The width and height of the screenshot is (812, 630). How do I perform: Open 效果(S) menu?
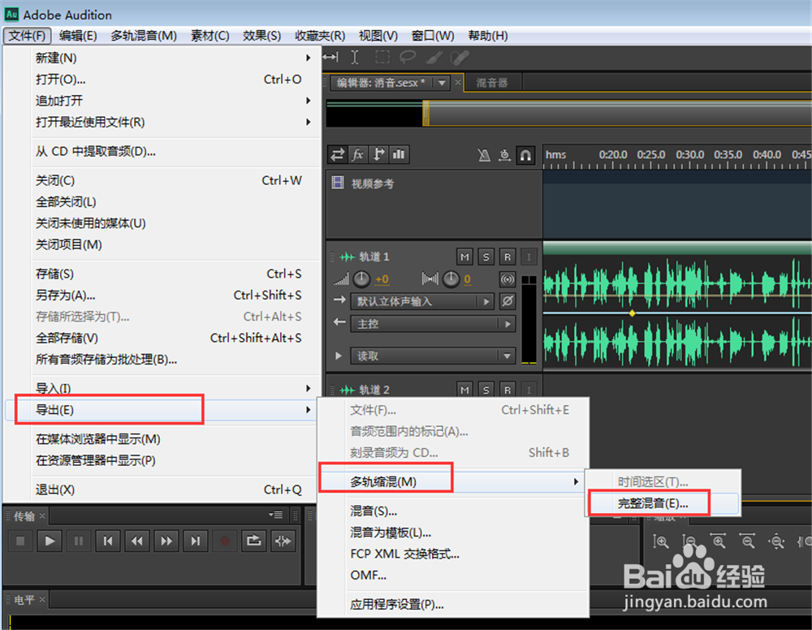pyautogui.click(x=261, y=36)
